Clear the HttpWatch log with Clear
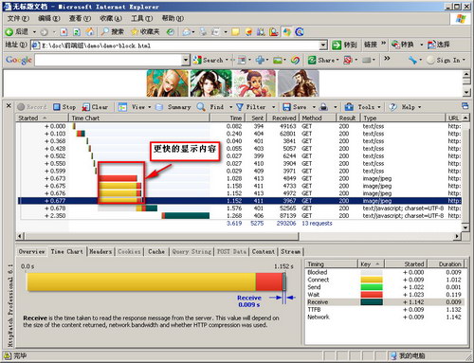The image size is (474, 363). [x=95, y=107]
